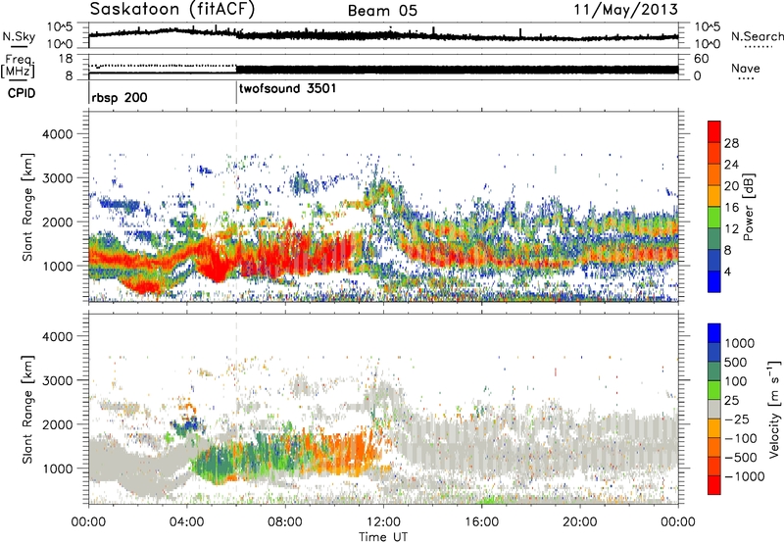Viewport: 784px width, 543px height.
Task: Click the 'N.Sky' legend label
Action: (19, 36)
